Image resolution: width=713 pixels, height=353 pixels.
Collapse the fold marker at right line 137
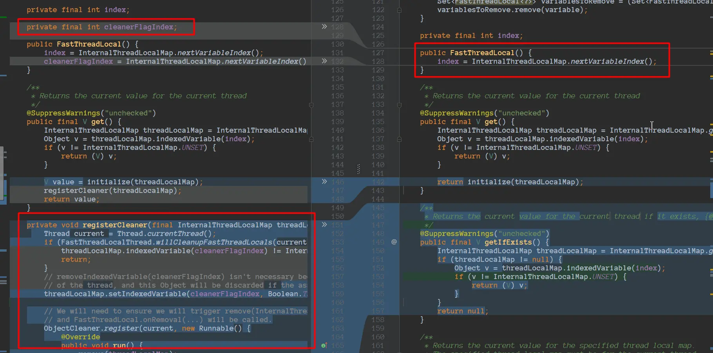point(399,139)
